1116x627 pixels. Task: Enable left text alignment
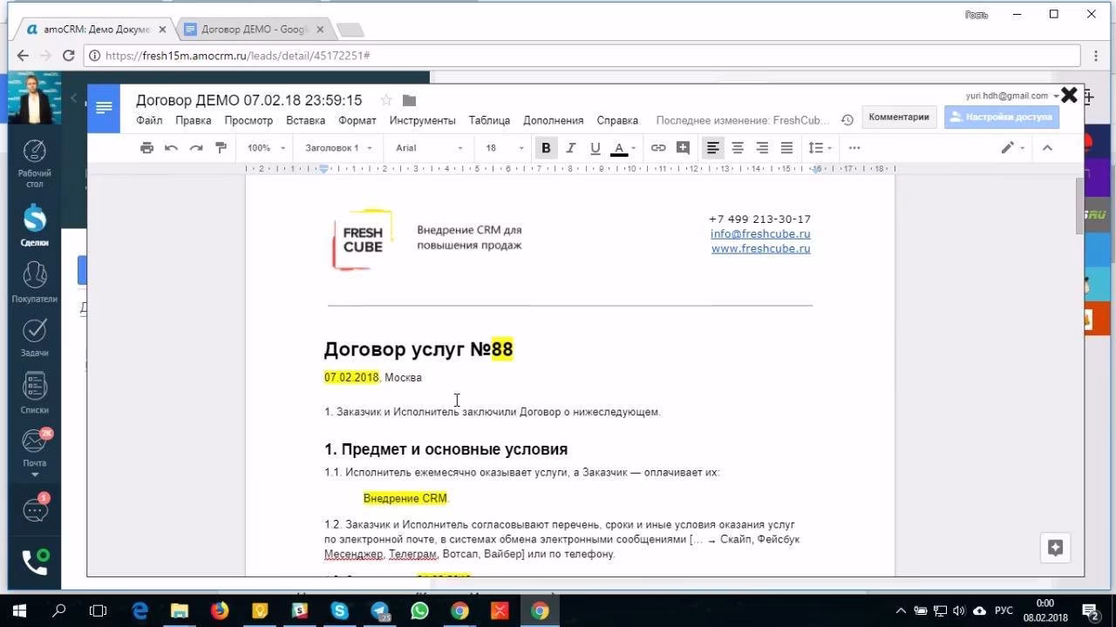point(713,148)
